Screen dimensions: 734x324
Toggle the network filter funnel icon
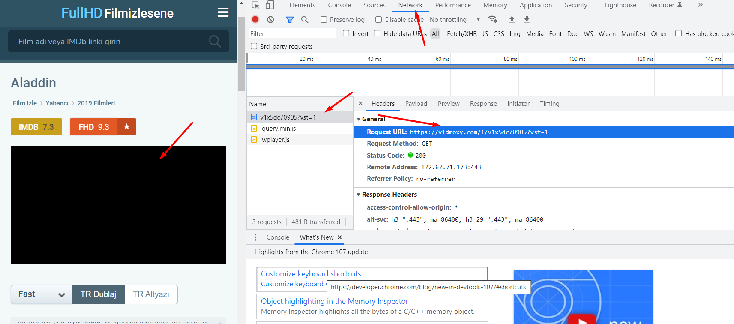(290, 19)
